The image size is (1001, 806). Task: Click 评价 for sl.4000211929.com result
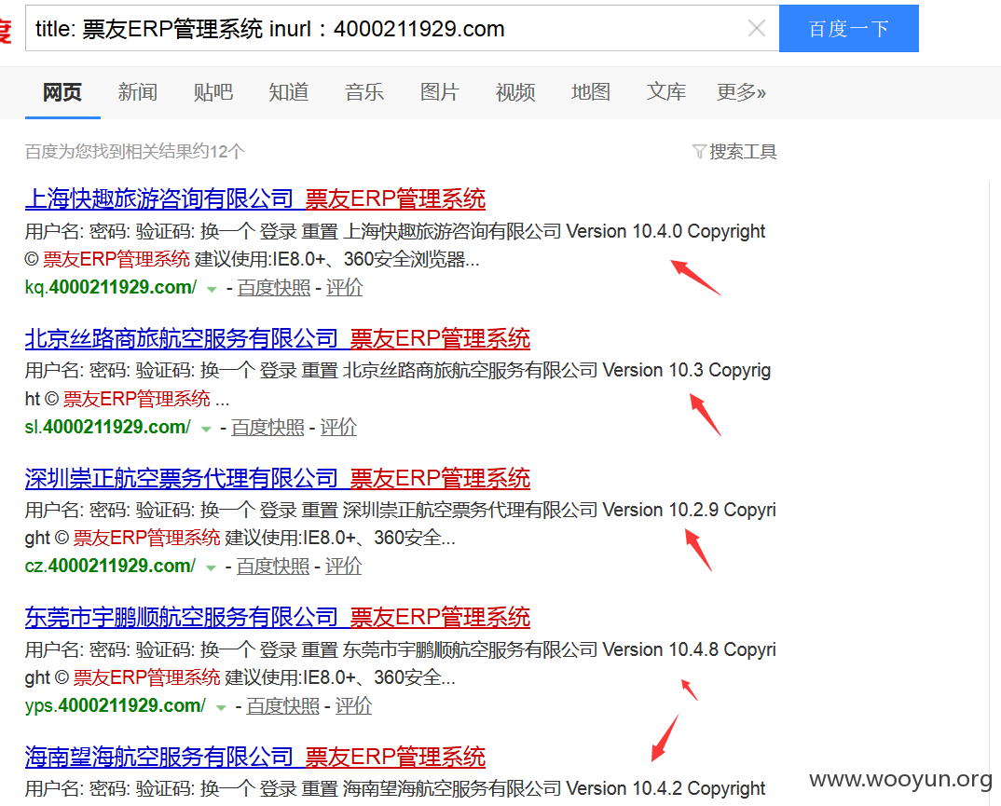tap(337, 428)
